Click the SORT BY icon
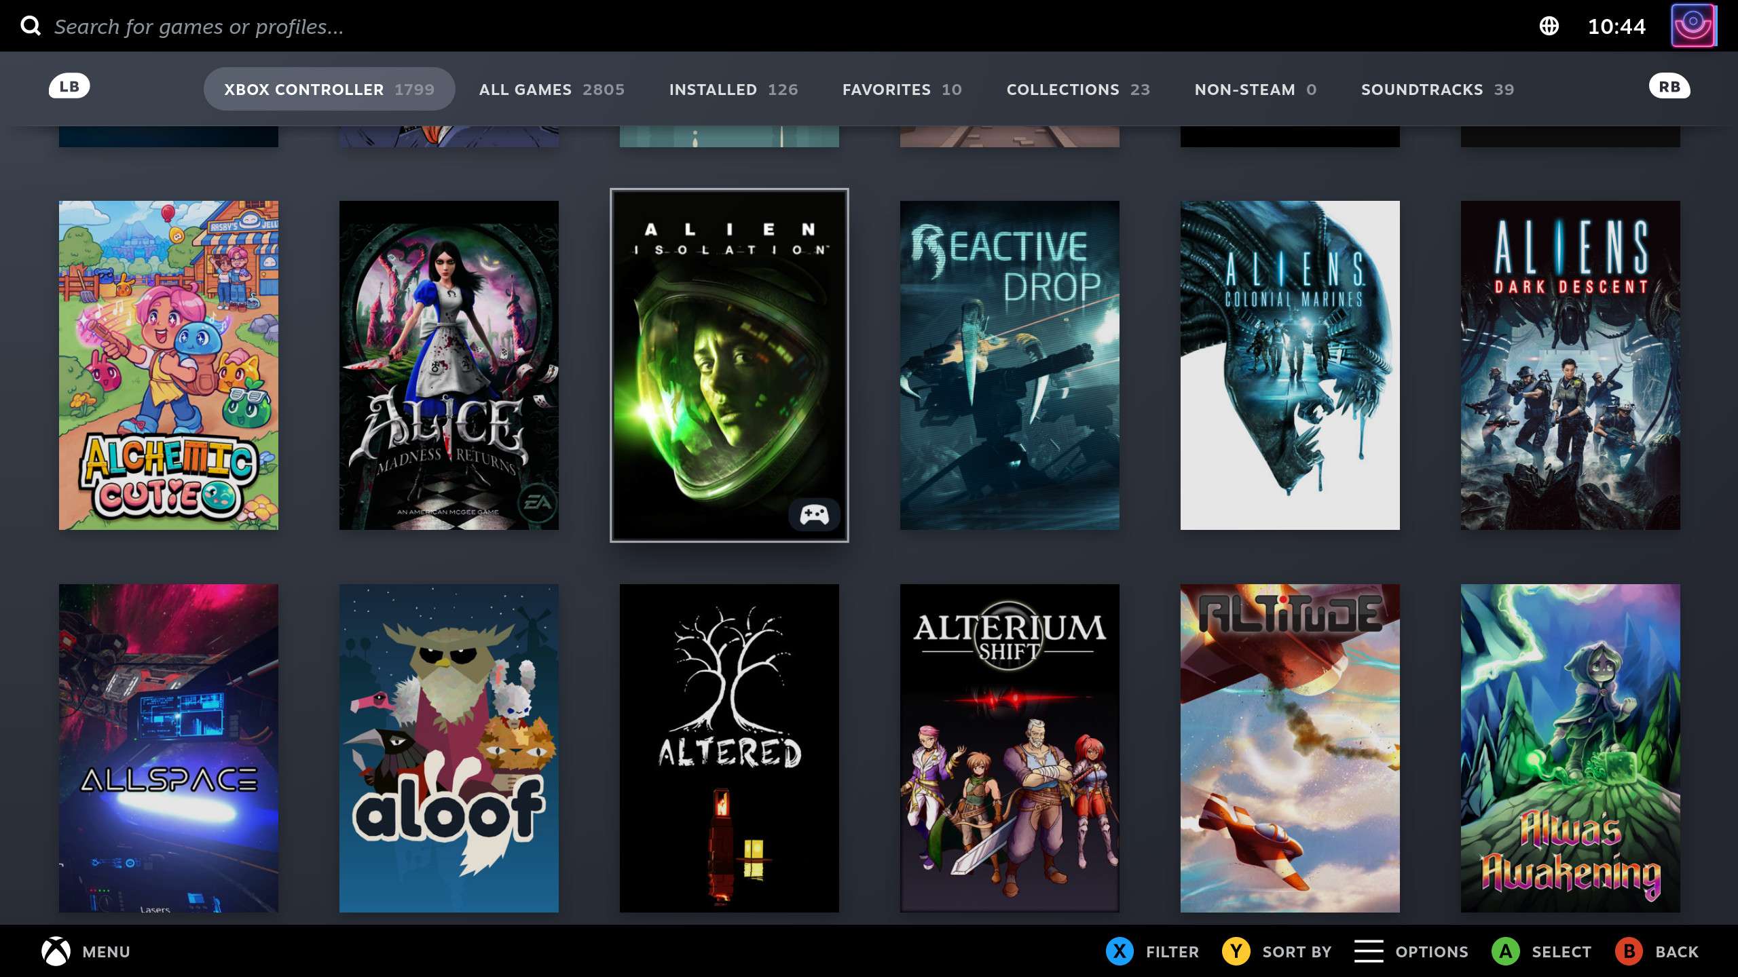 tap(1236, 951)
